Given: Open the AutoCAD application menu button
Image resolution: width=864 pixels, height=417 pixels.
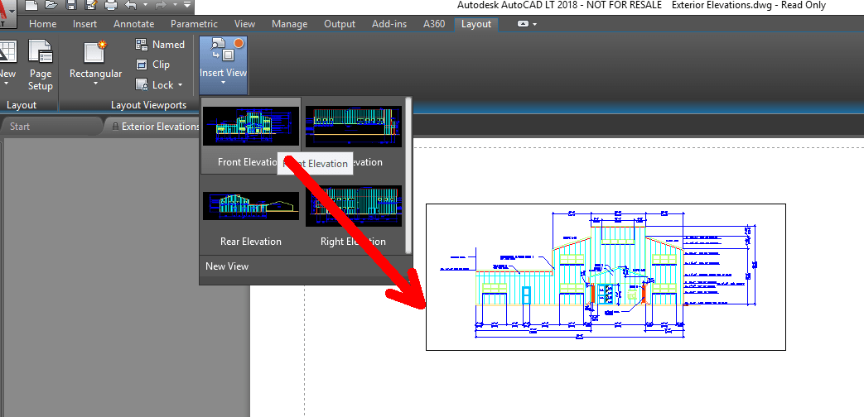Looking at the screenshot, I should coord(8,14).
